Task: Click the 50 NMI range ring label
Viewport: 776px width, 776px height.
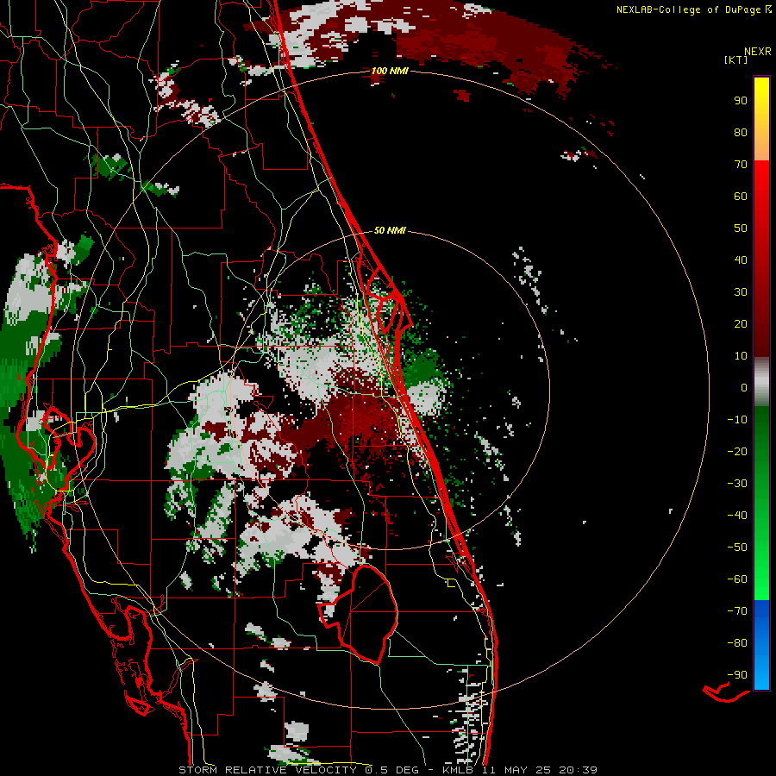Action: [x=390, y=230]
